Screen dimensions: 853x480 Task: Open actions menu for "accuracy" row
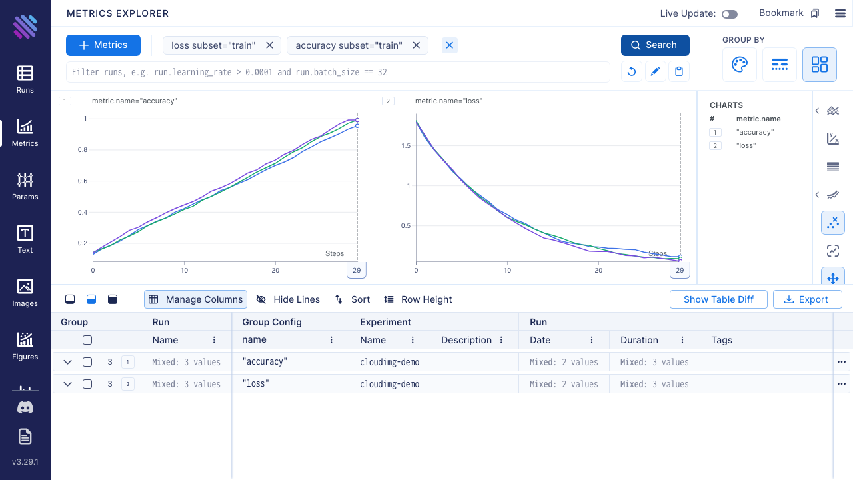pos(842,362)
